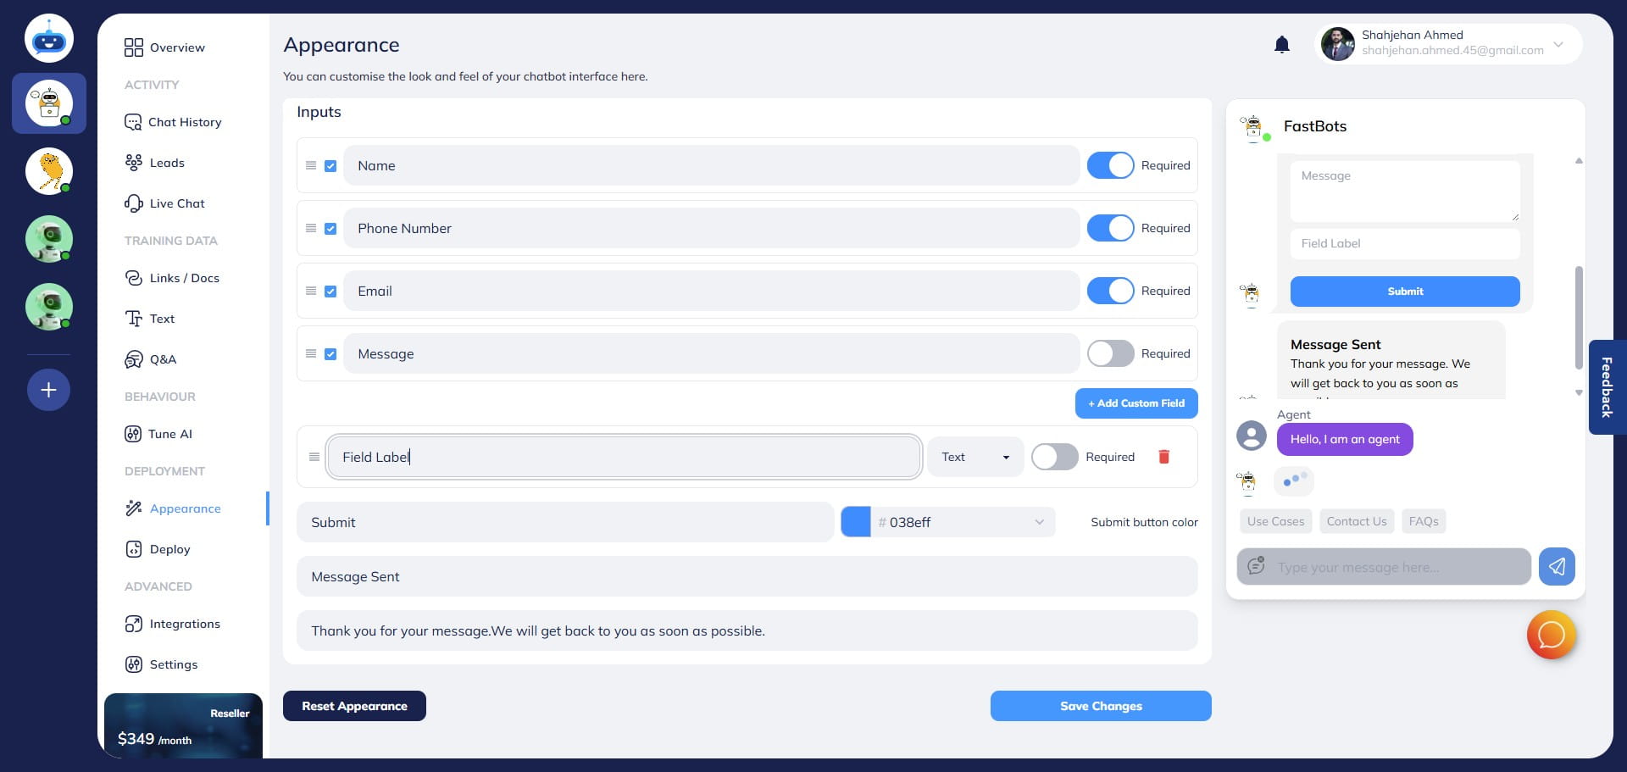
Task: Delete custom field with red trash icon
Action: tap(1163, 457)
